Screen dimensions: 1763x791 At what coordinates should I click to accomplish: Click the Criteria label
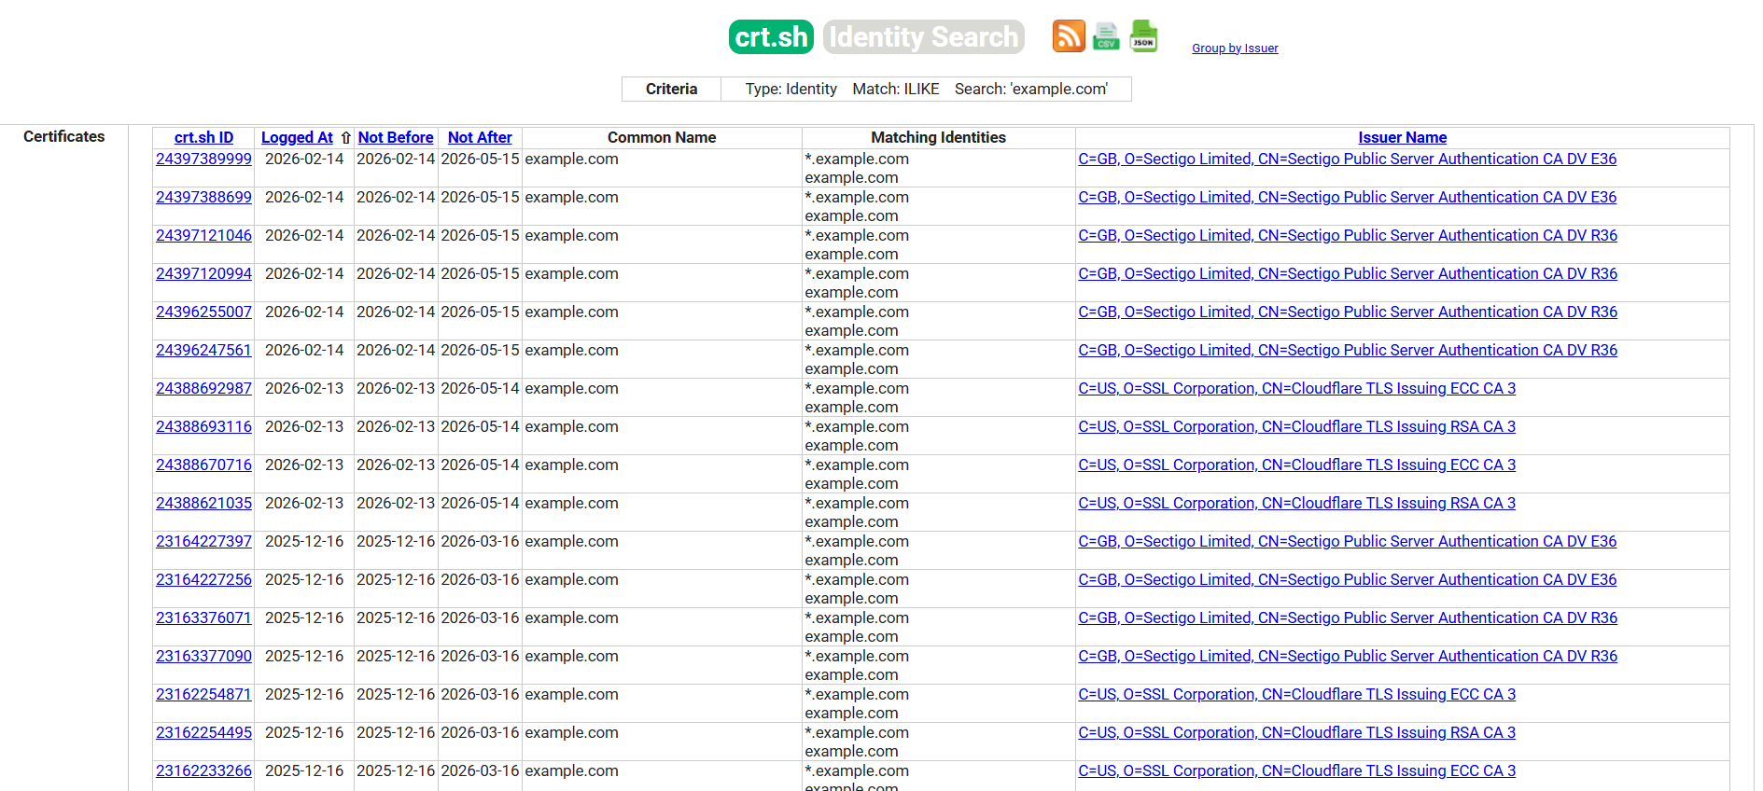pyautogui.click(x=671, y=89)
